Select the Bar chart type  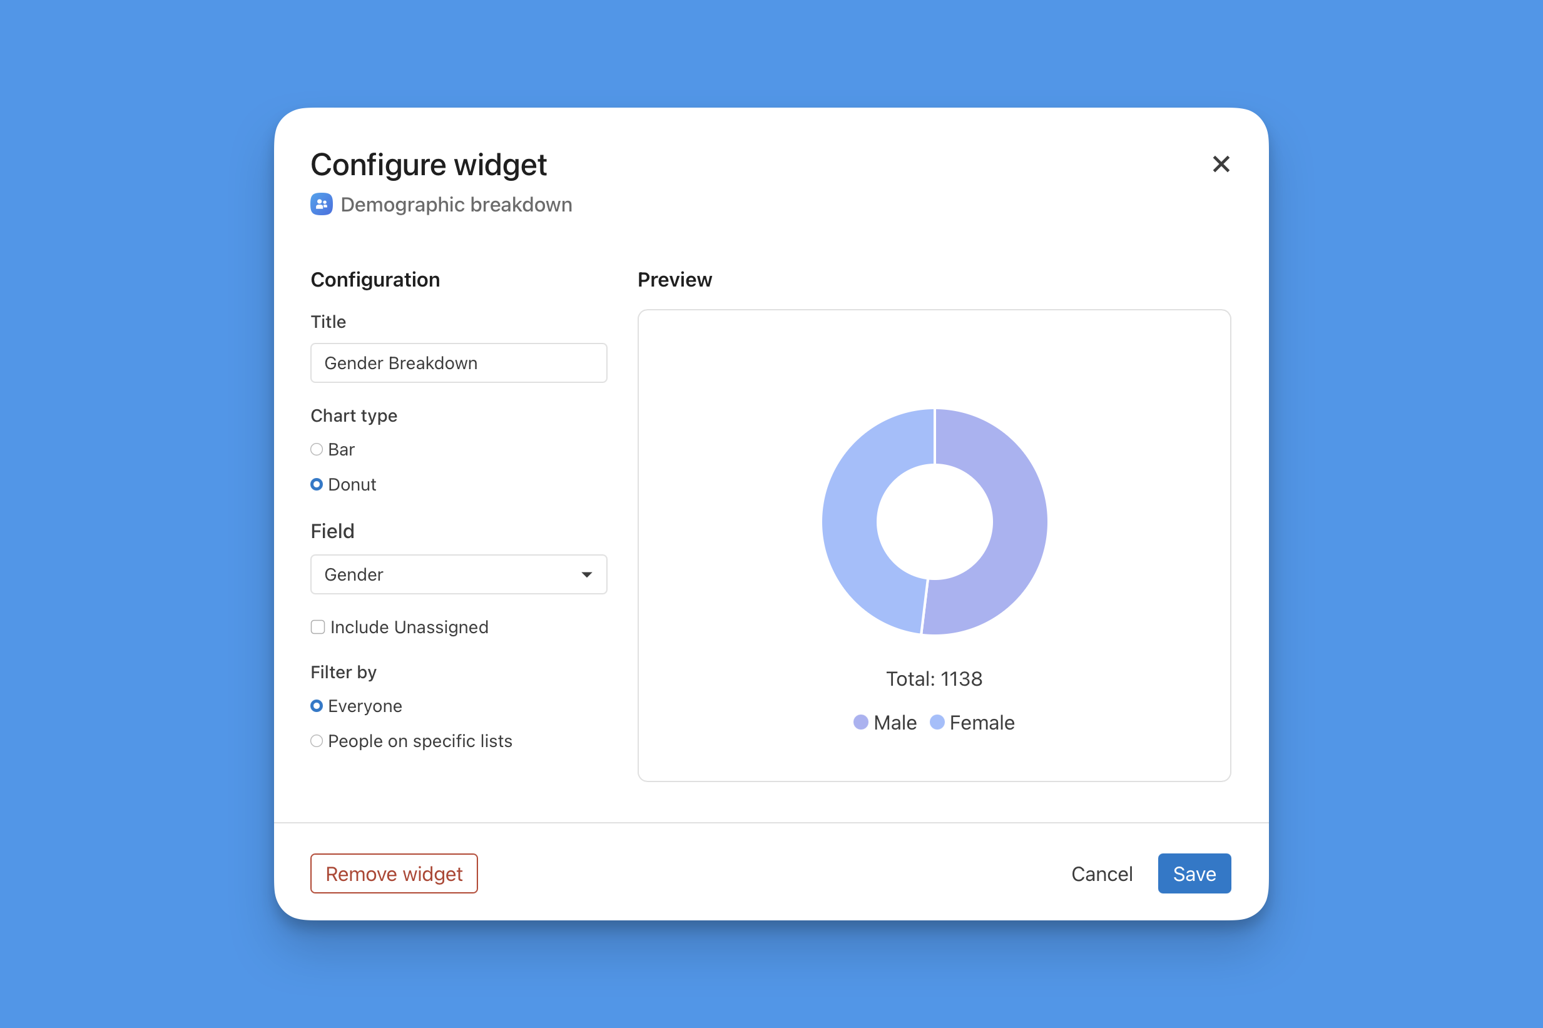pos(317,450)
